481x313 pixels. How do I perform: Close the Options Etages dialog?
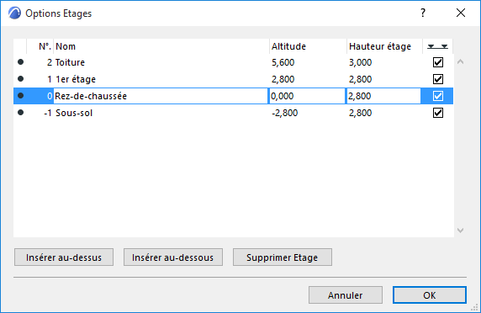point(461,13)
